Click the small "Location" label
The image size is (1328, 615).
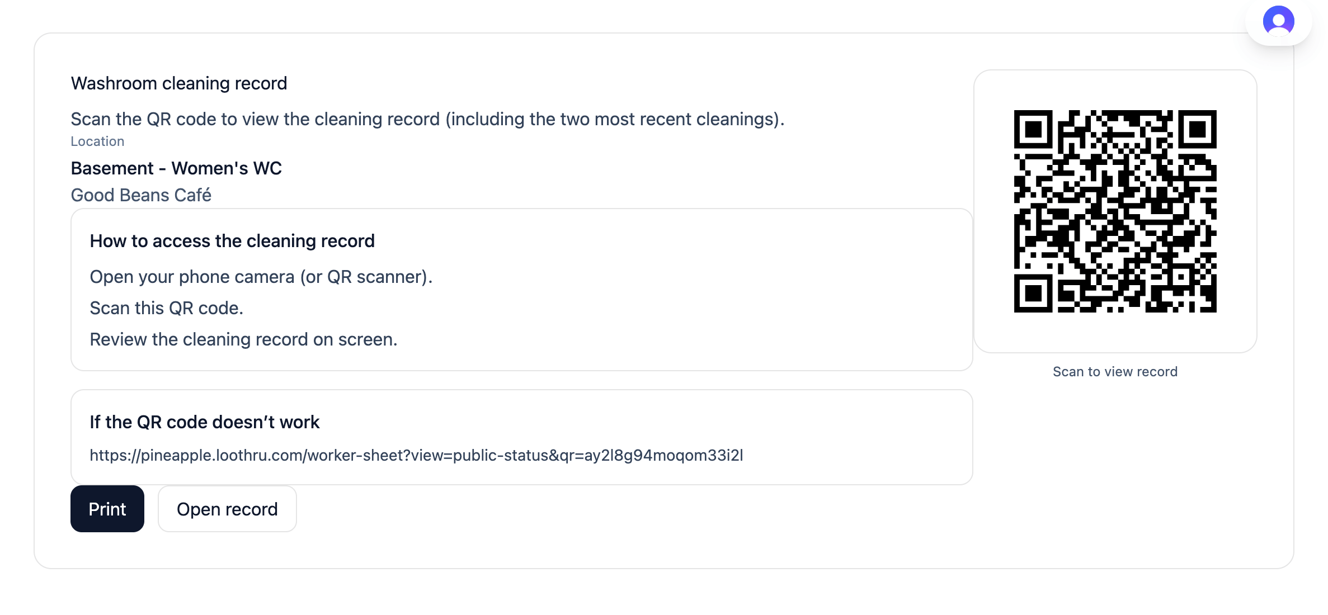pyautogui.click(x=97, y=141)
